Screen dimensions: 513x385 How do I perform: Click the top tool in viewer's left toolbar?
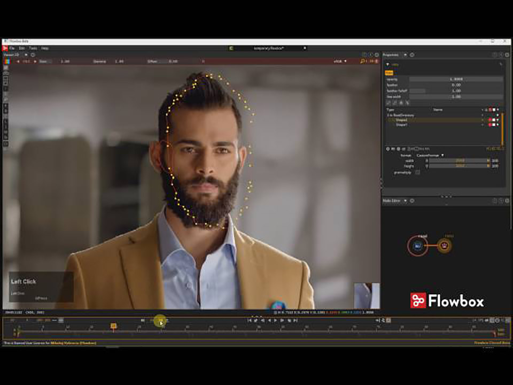click(x=6, y=68)
